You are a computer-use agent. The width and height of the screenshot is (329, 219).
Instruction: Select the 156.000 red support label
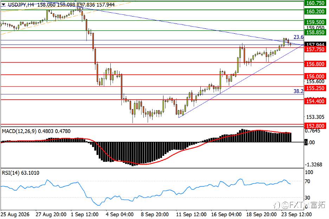pos(315,76)
